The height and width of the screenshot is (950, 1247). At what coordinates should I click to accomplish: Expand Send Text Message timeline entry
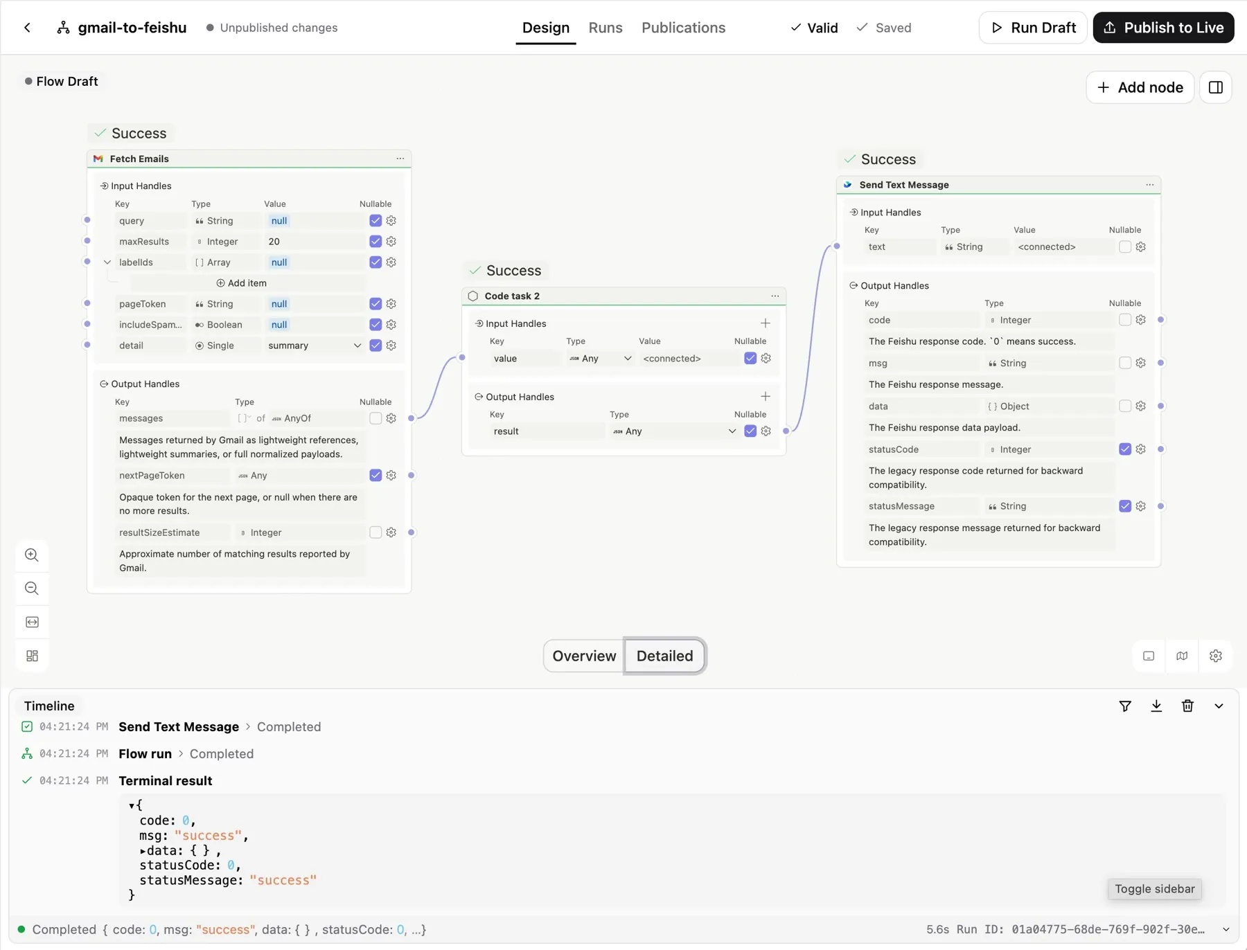pyautogui.click(x=248, y=727)
